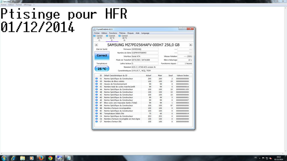
Task: Click the Valeurs brutes column header
Action: (x=182, y=75)
